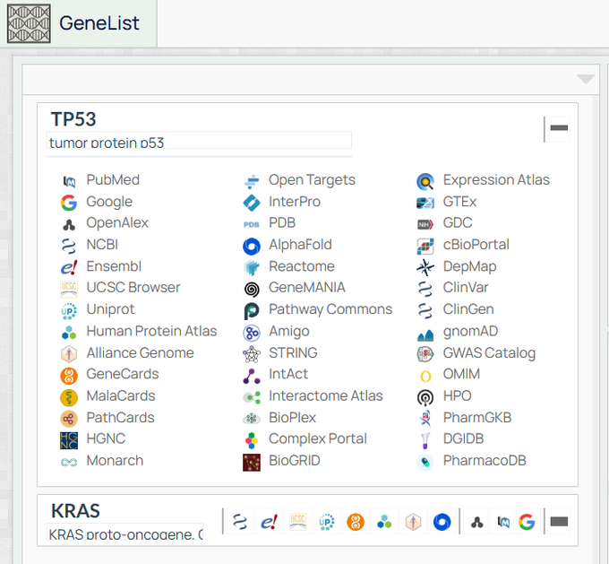Open UCSC Browser icon in KRAS row

point(297,522)
